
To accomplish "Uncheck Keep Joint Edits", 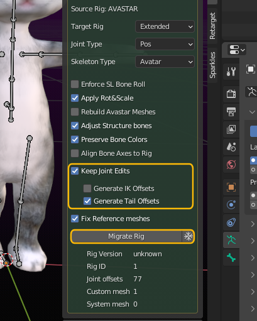I will pyautogui.click(x=75, y=171).
